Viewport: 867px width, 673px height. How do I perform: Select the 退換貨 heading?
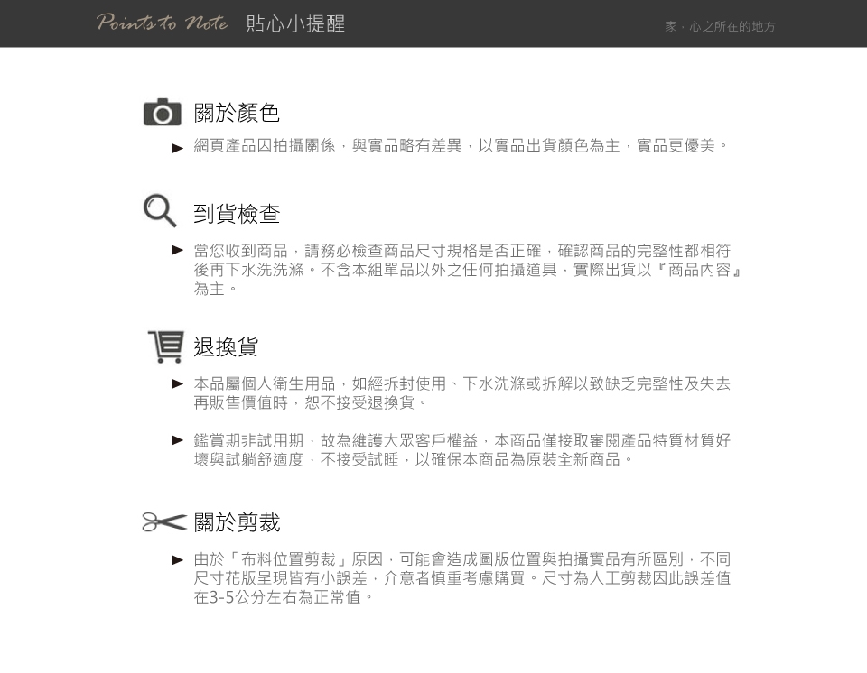point(226,347)
